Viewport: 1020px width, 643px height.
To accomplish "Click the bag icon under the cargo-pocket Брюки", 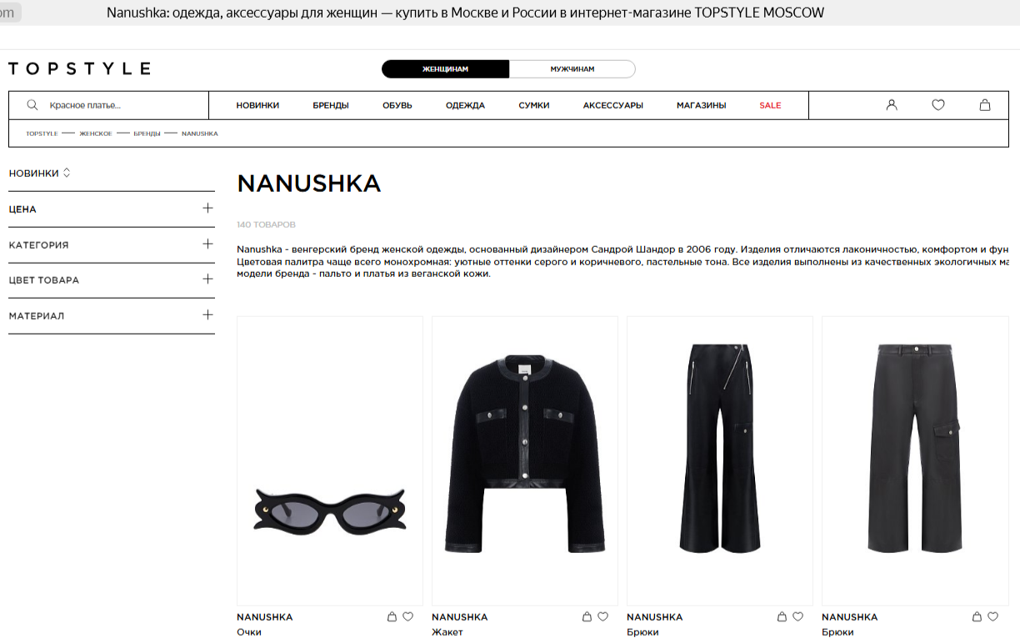I will 977,617.
